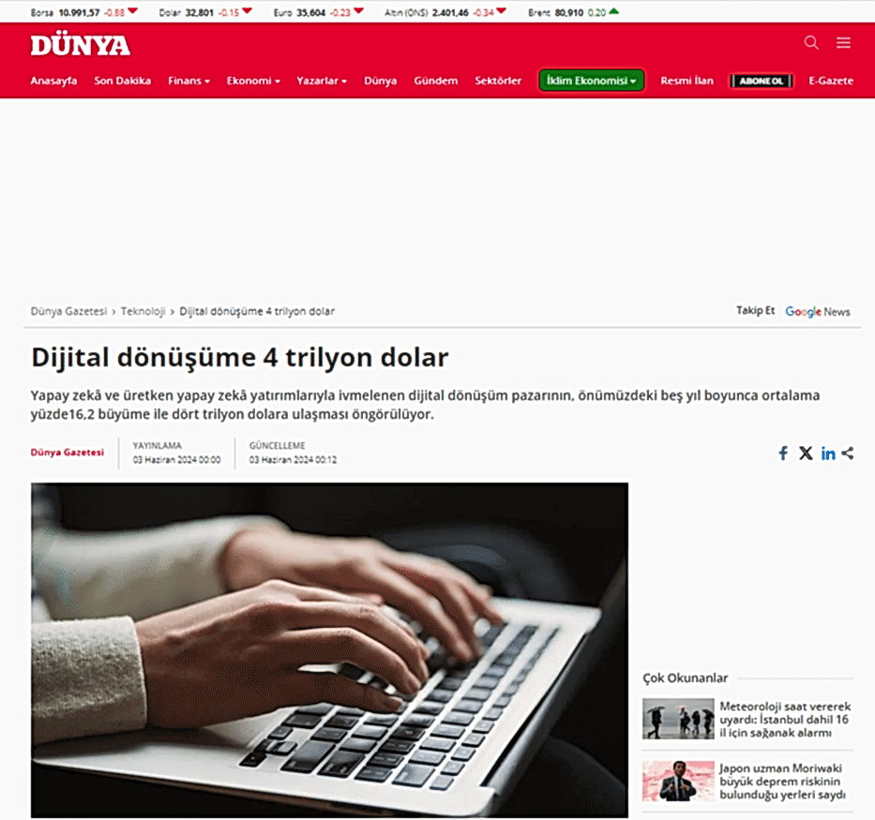Expand the Ekonomi dropdown menu
Image resolution: width=875 pixels, height=820 pixels.
(253, 81)
